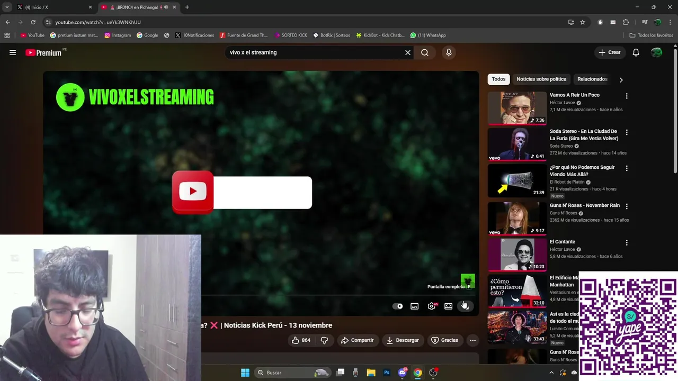Screen dimensions: 678x381
Task: Open Soda Stereo video thumbnail
Action: 517,144
